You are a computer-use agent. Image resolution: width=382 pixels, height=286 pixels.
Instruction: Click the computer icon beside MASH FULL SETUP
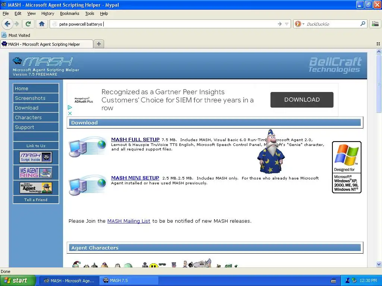87,147
